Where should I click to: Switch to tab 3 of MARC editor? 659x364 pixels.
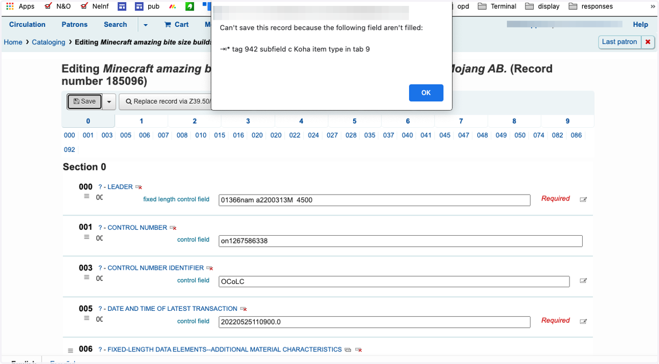[248, 121]
